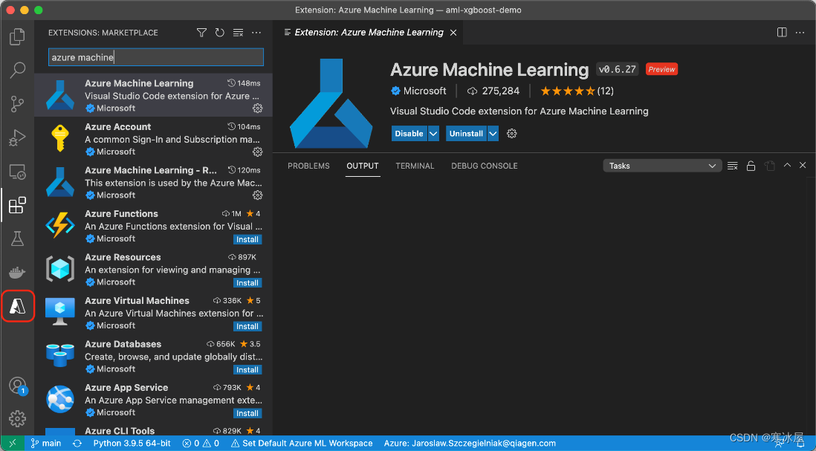Image resolution: width=816 pixels, height=451 pixels.
Task: Install the Azure Resources extension
Action: tap(247, 283)
